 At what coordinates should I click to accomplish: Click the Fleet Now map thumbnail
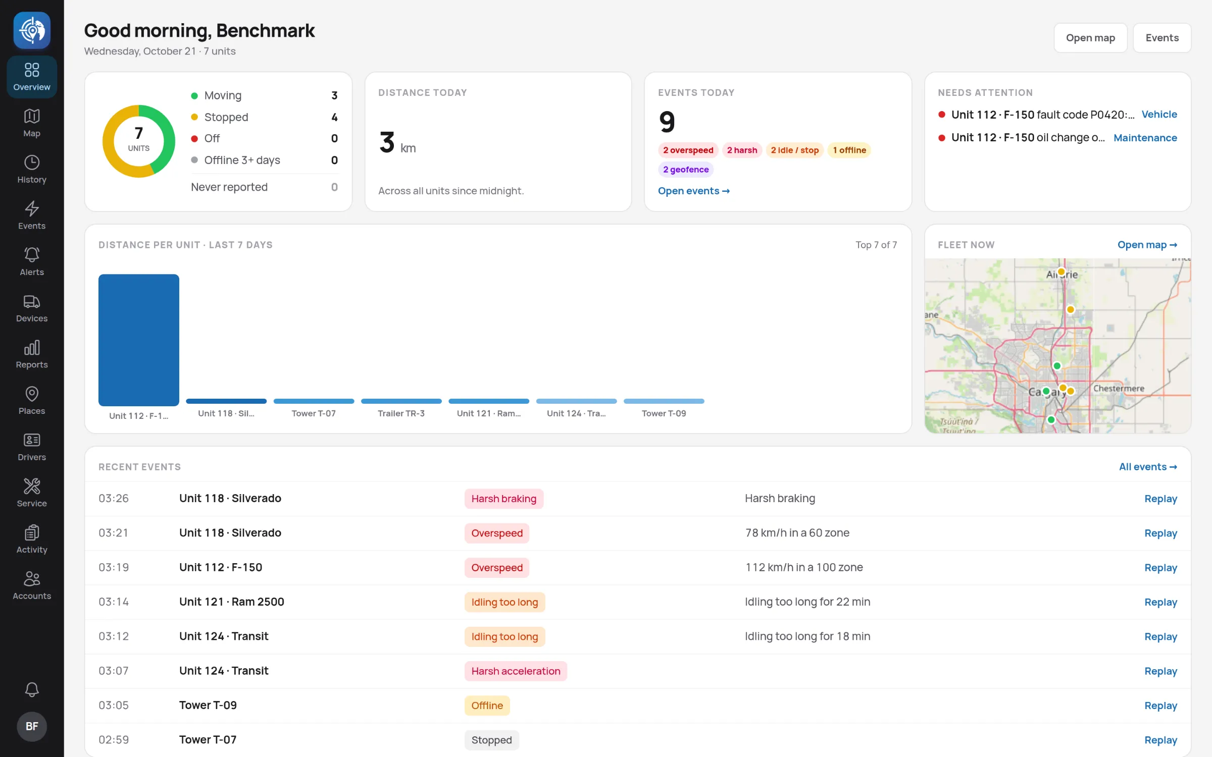click(x=1057, y=346)
